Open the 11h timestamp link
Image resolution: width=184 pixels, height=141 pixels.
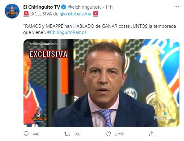pos(109,7)
